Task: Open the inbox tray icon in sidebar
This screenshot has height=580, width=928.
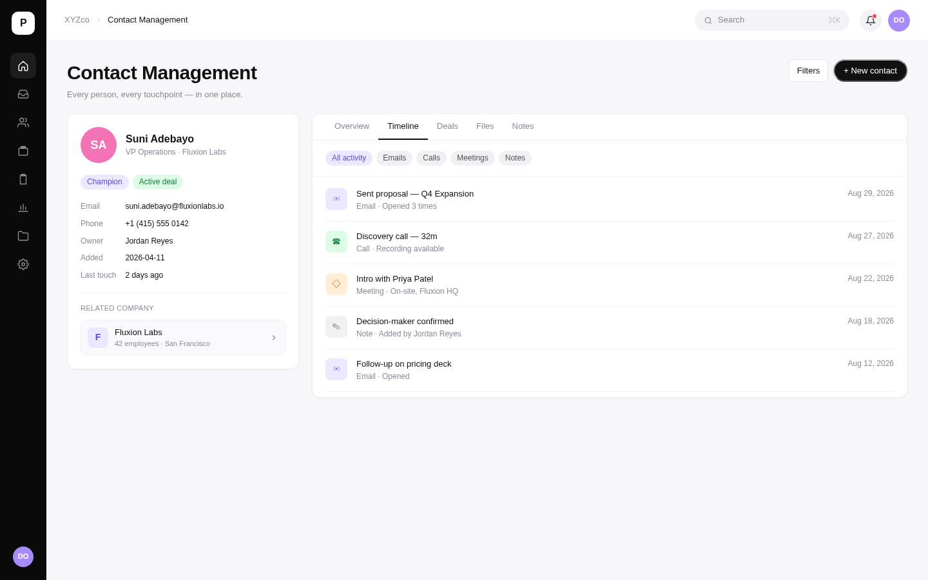Action: [23, 94]
